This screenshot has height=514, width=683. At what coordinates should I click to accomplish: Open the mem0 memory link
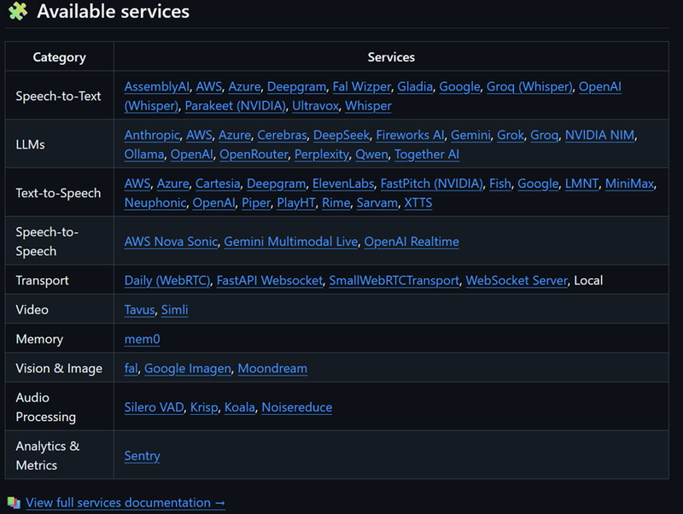pyautogui.click(x=142, y=339)
